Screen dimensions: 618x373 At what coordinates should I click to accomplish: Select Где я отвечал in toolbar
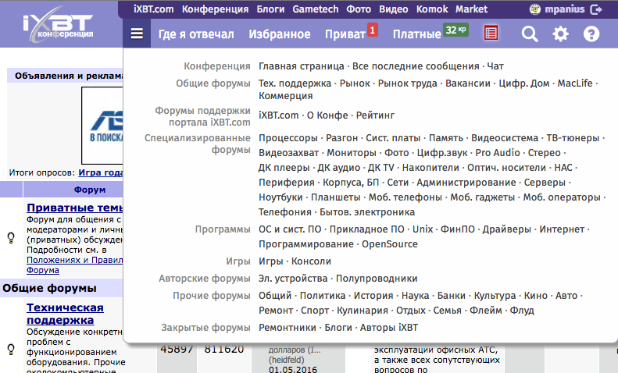pos(196,34)
